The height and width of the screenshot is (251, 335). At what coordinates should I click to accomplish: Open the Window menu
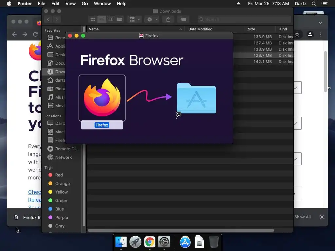point(102,4)
